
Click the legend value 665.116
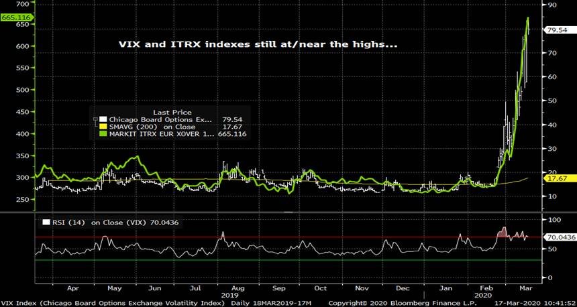pyautogui.click(x=232, y=135)
